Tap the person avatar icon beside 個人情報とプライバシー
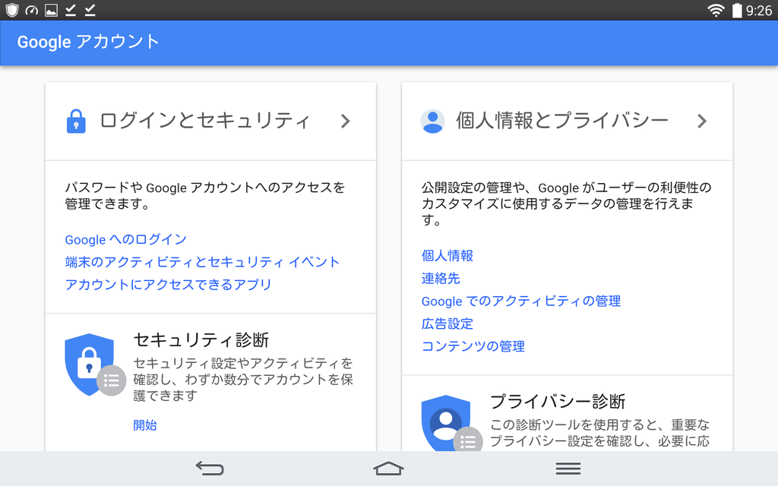Viewport: 778px width, 486px height. [x=432, y=121]
